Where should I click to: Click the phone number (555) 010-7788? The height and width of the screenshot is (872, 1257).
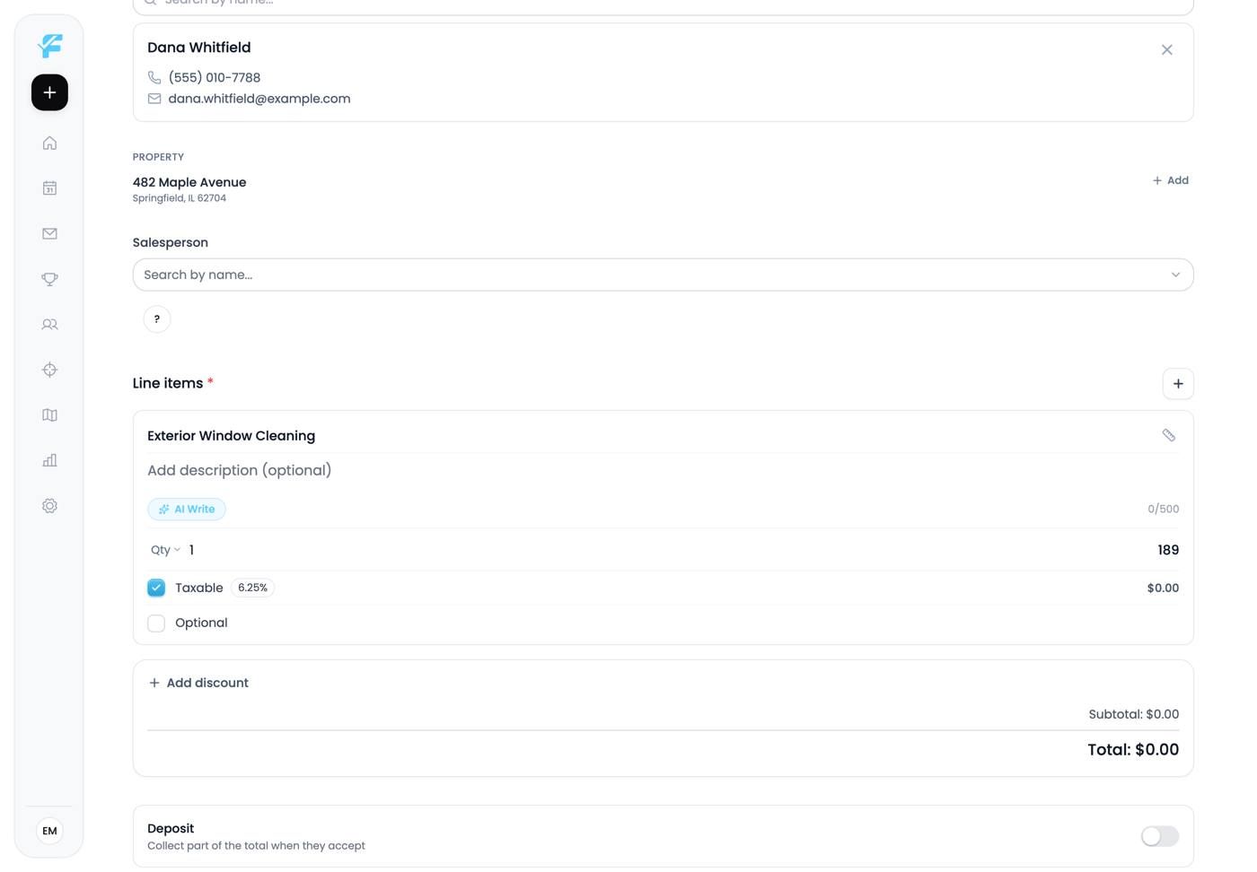click(214, 78)
